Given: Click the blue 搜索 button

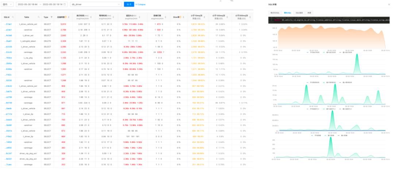Looking at the screenshot, I should (x=129, y=4).
